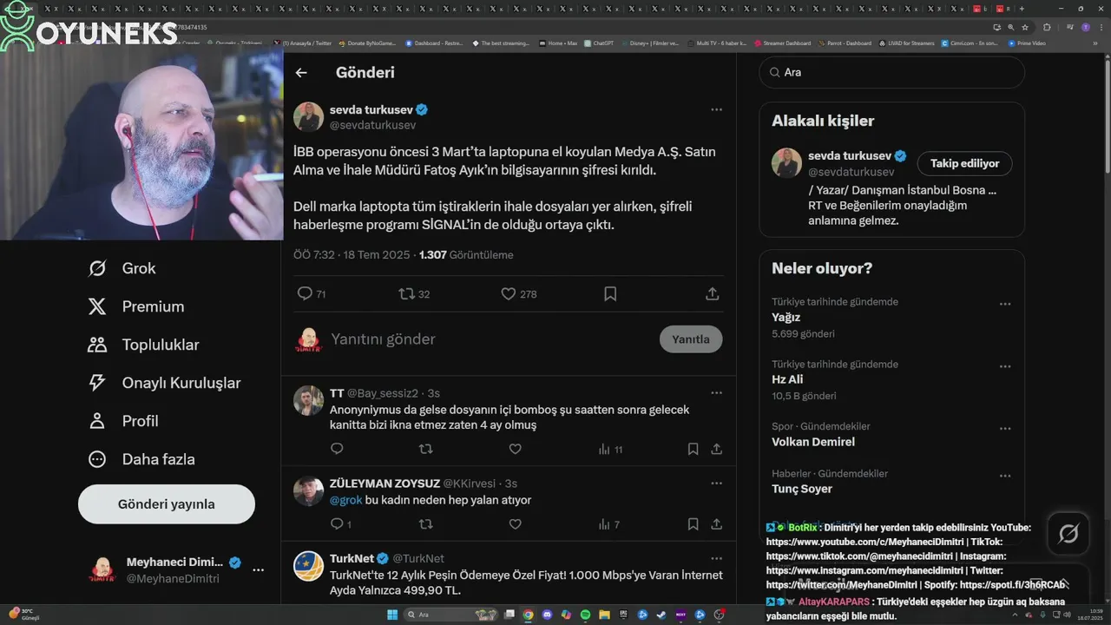Share TT's comment
The width and height of the screenshot is (1111, 625).
[x=716, y=449]
